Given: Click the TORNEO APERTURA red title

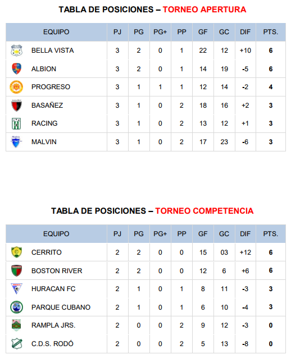Looking at the screenshot, I should coord(204,10).
